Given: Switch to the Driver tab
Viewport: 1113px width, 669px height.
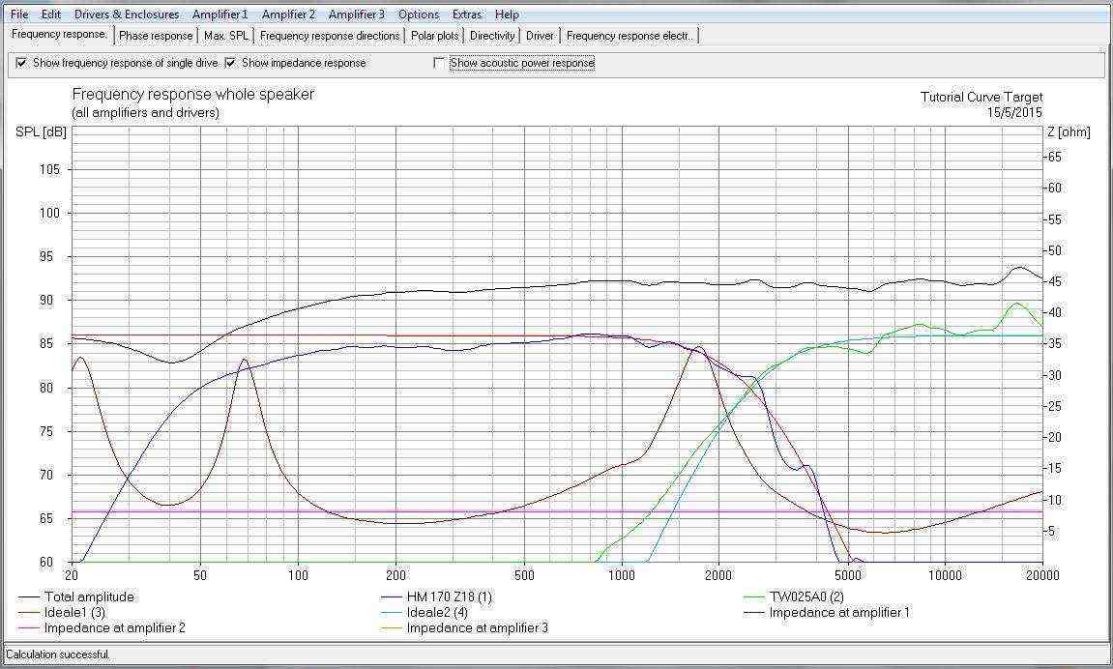Looking at the screenshot, I should [541, 36].
